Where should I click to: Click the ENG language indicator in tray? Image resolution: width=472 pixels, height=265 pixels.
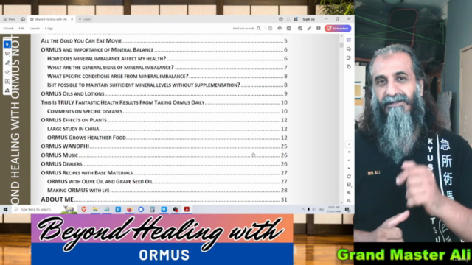(322, 209)
